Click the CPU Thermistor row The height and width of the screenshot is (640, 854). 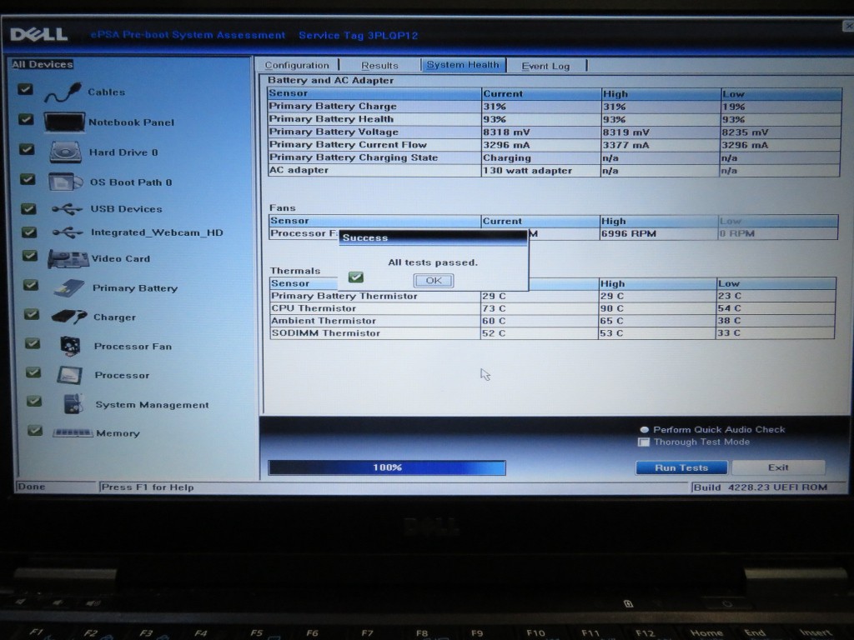552,308
